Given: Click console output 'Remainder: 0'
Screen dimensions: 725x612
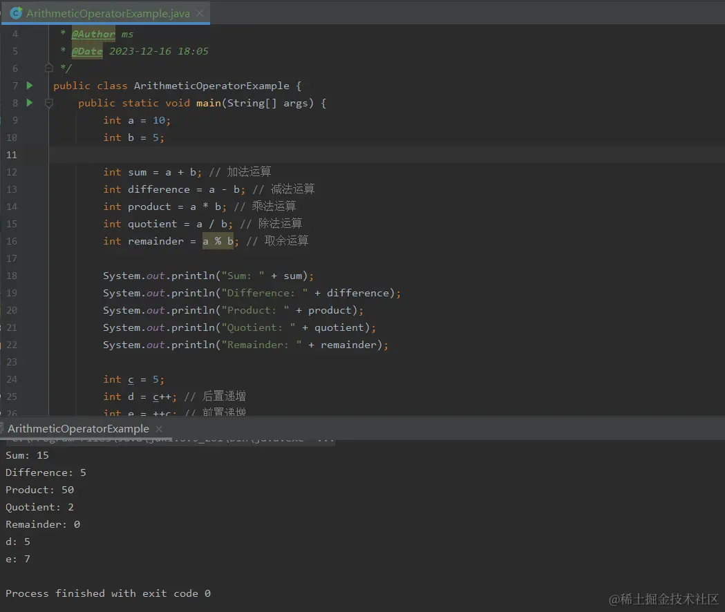Looking at the screenshot, I should [x=43, y=524].
